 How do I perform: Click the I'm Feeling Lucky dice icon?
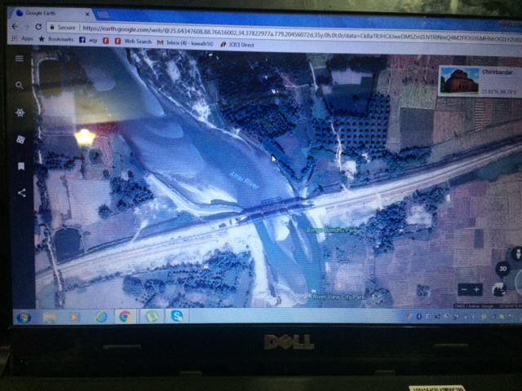pos(20,139)
